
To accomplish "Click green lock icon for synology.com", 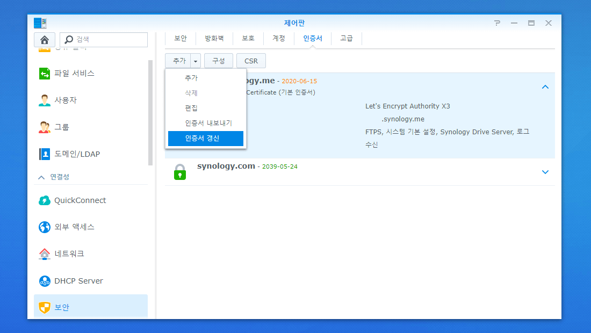I will pyautogui.click(x=180, y=172).
